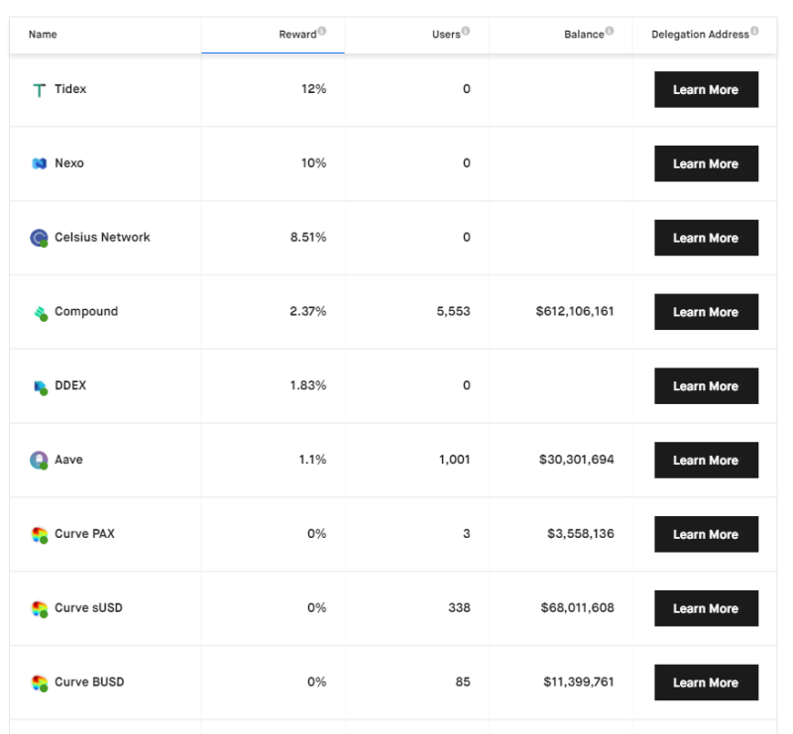Click the Celsius Network logo icon
The image size is (793, 734).
tap(39, 238)
